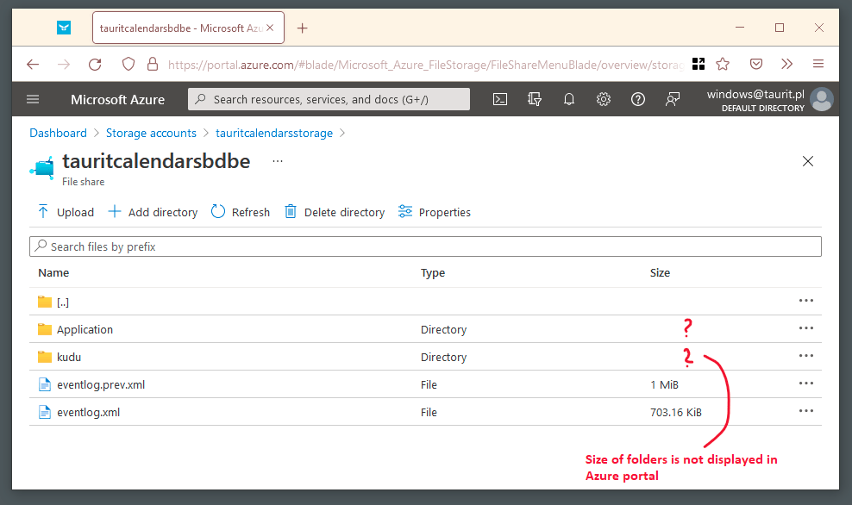Click the windows@taurit.pl account avatar
Image resolution: width=852 pixels, height=505 pixels.
(x=821, y=98)
